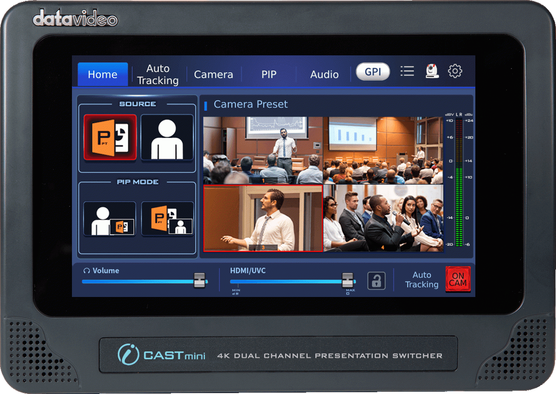Select camera preset 4 audience thumbnail
The height and width of the screenshot is (394, 556).
pyautogui.click(x=383, y=218)
